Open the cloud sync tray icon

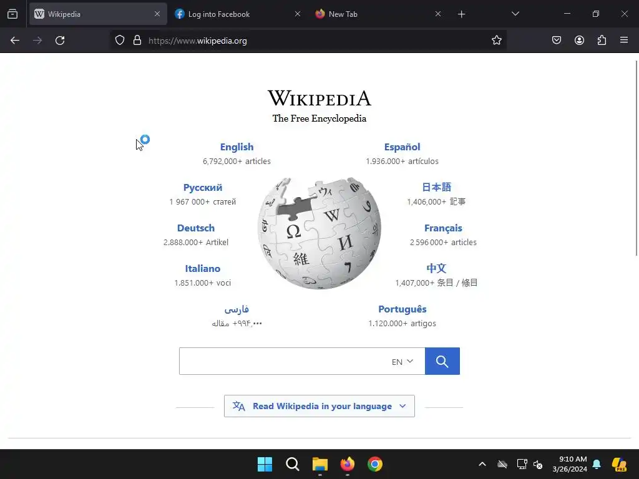pyautogui.click(x=502, y=464)
